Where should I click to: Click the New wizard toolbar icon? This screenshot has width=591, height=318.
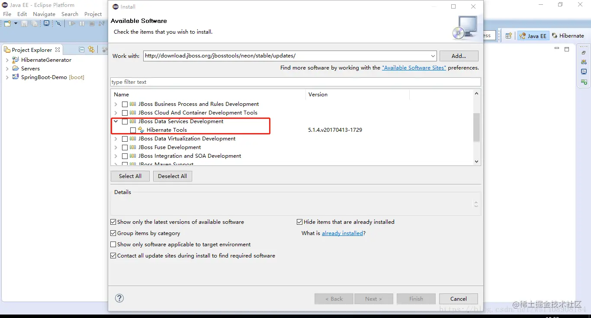click(8, 23)
